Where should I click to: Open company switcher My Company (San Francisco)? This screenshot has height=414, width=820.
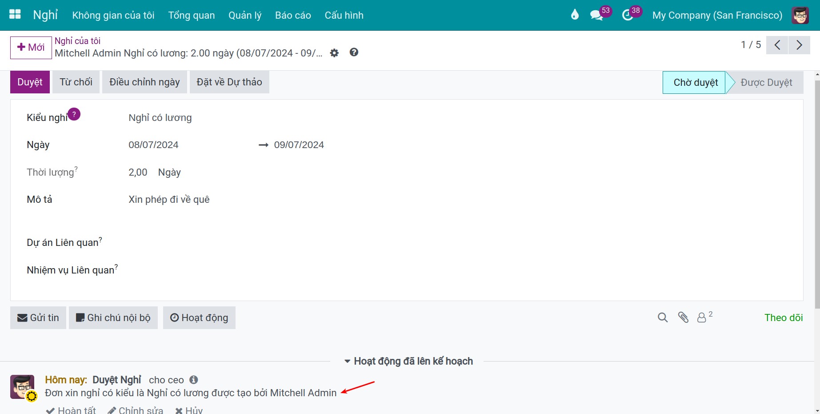(717, 15)
